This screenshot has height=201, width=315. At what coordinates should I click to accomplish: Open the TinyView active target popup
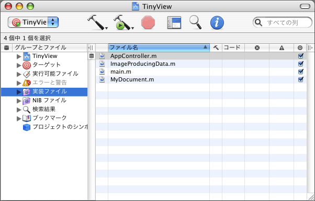click(x=33, y=22)
